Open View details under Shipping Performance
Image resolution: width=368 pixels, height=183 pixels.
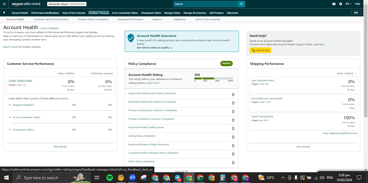click(x=303, y=147)
